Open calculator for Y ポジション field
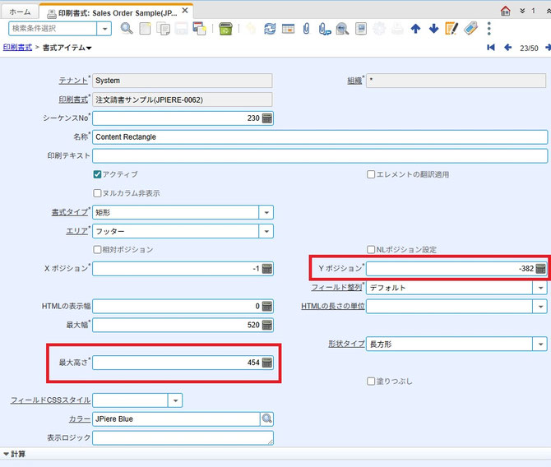This screenshot has width=551, height=467. point(540,269)
